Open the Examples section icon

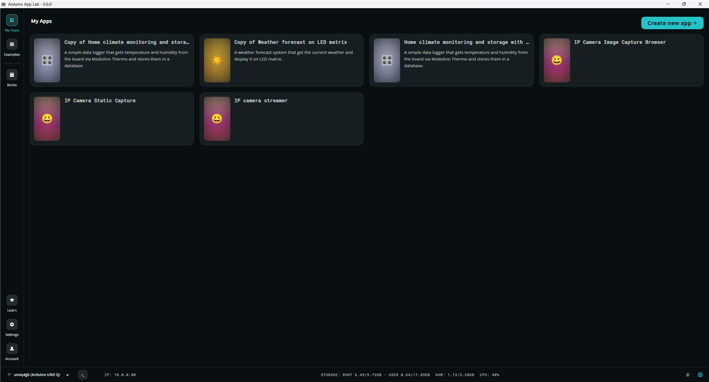[x=12, y=44]
